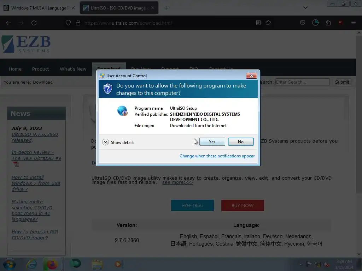The height and width of the screenshot is (271, 362).
Task: Click Yes in User Account Control dialog
Action: click(212, 142)
